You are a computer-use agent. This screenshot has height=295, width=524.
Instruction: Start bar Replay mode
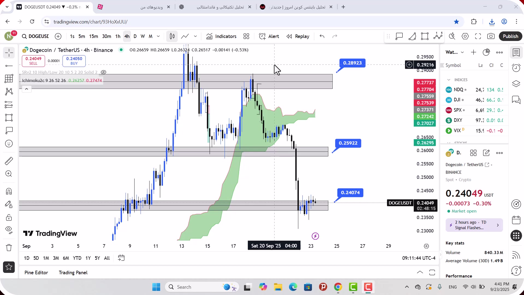(x=298, y=36)
